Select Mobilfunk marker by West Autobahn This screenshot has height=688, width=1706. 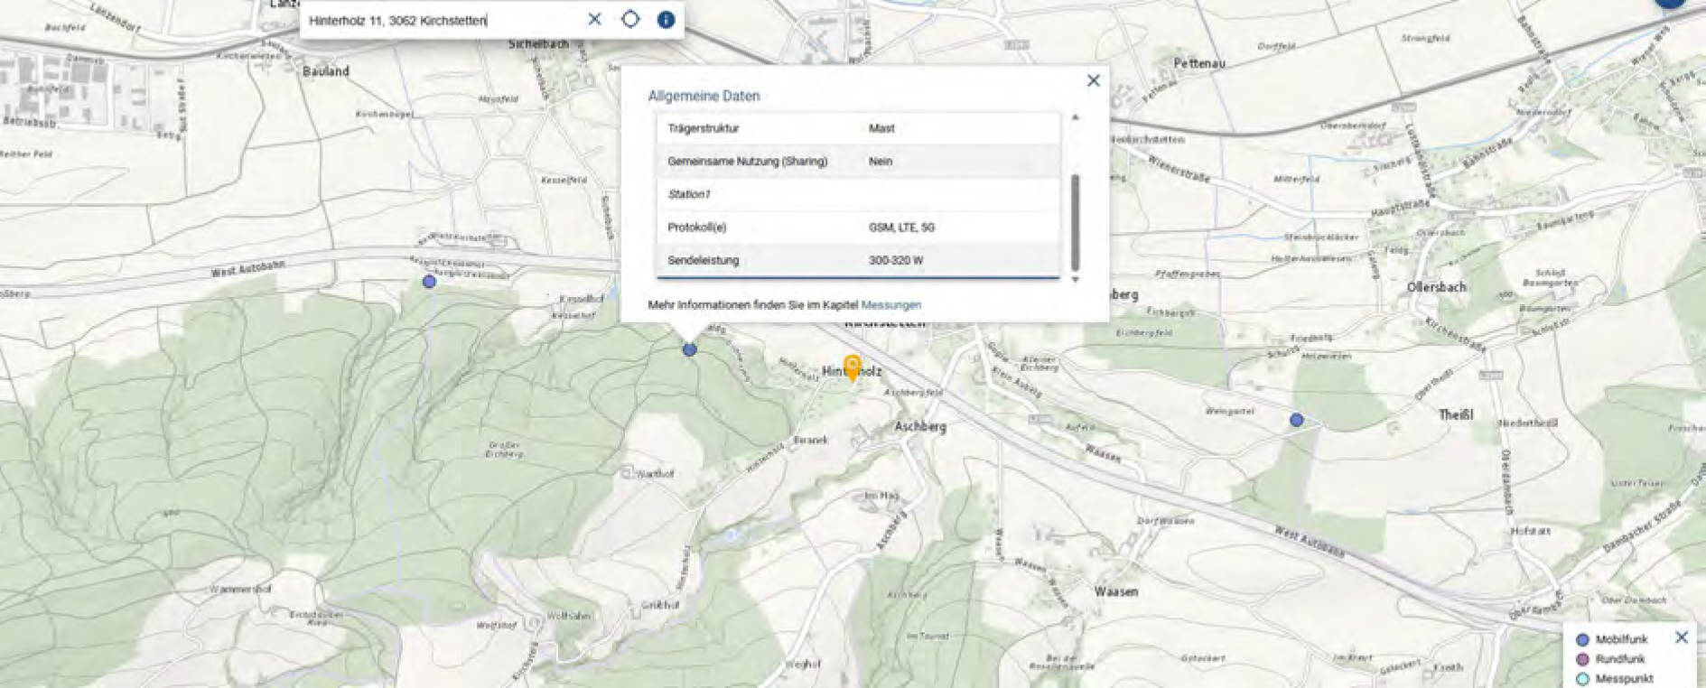(x=429, y=282)
